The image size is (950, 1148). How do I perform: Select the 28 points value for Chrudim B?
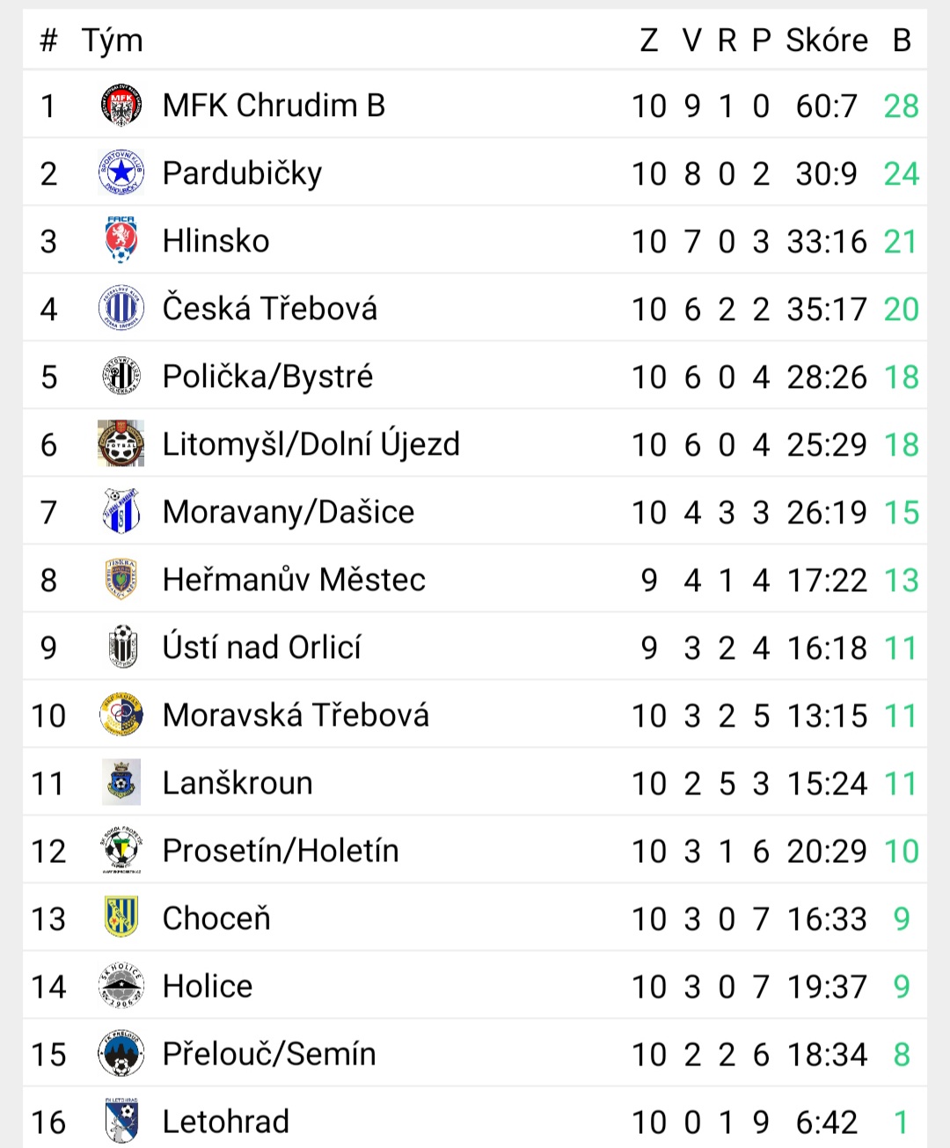[x=902, y=106]
